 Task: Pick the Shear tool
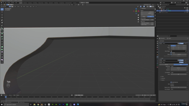click(x=2, y=60)
